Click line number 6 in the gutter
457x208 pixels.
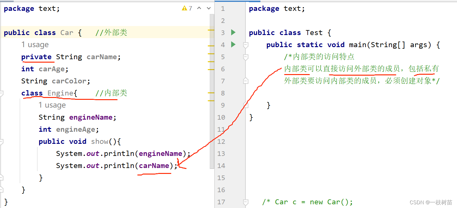(222, 69)
